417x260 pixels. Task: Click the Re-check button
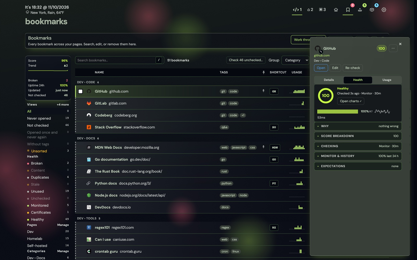click(352, 68)
